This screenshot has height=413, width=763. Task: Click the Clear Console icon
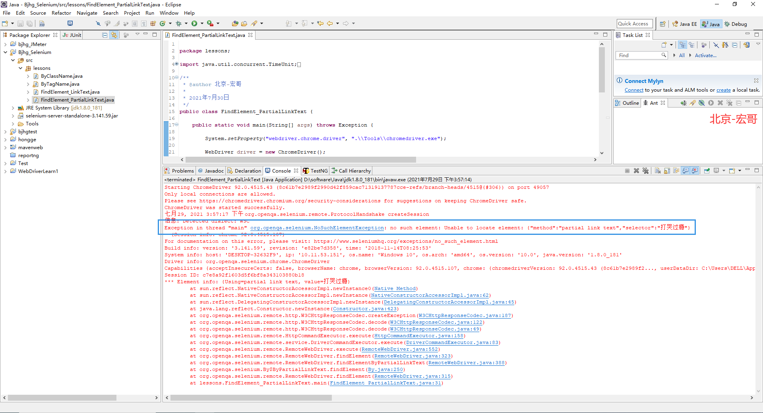(x=658, y=171)
